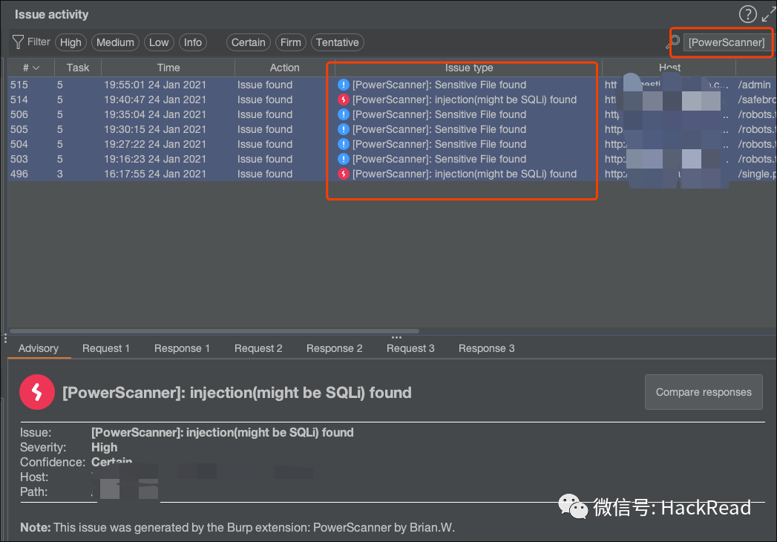Switch to the Advisory tab
Screen dimensions: 777x542
click(x=39, y=348)
